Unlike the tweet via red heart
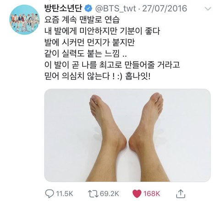 [x=137, y=194]
